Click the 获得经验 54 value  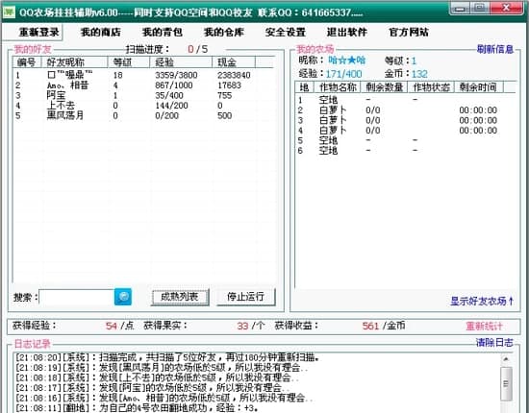tap(112, 327)
